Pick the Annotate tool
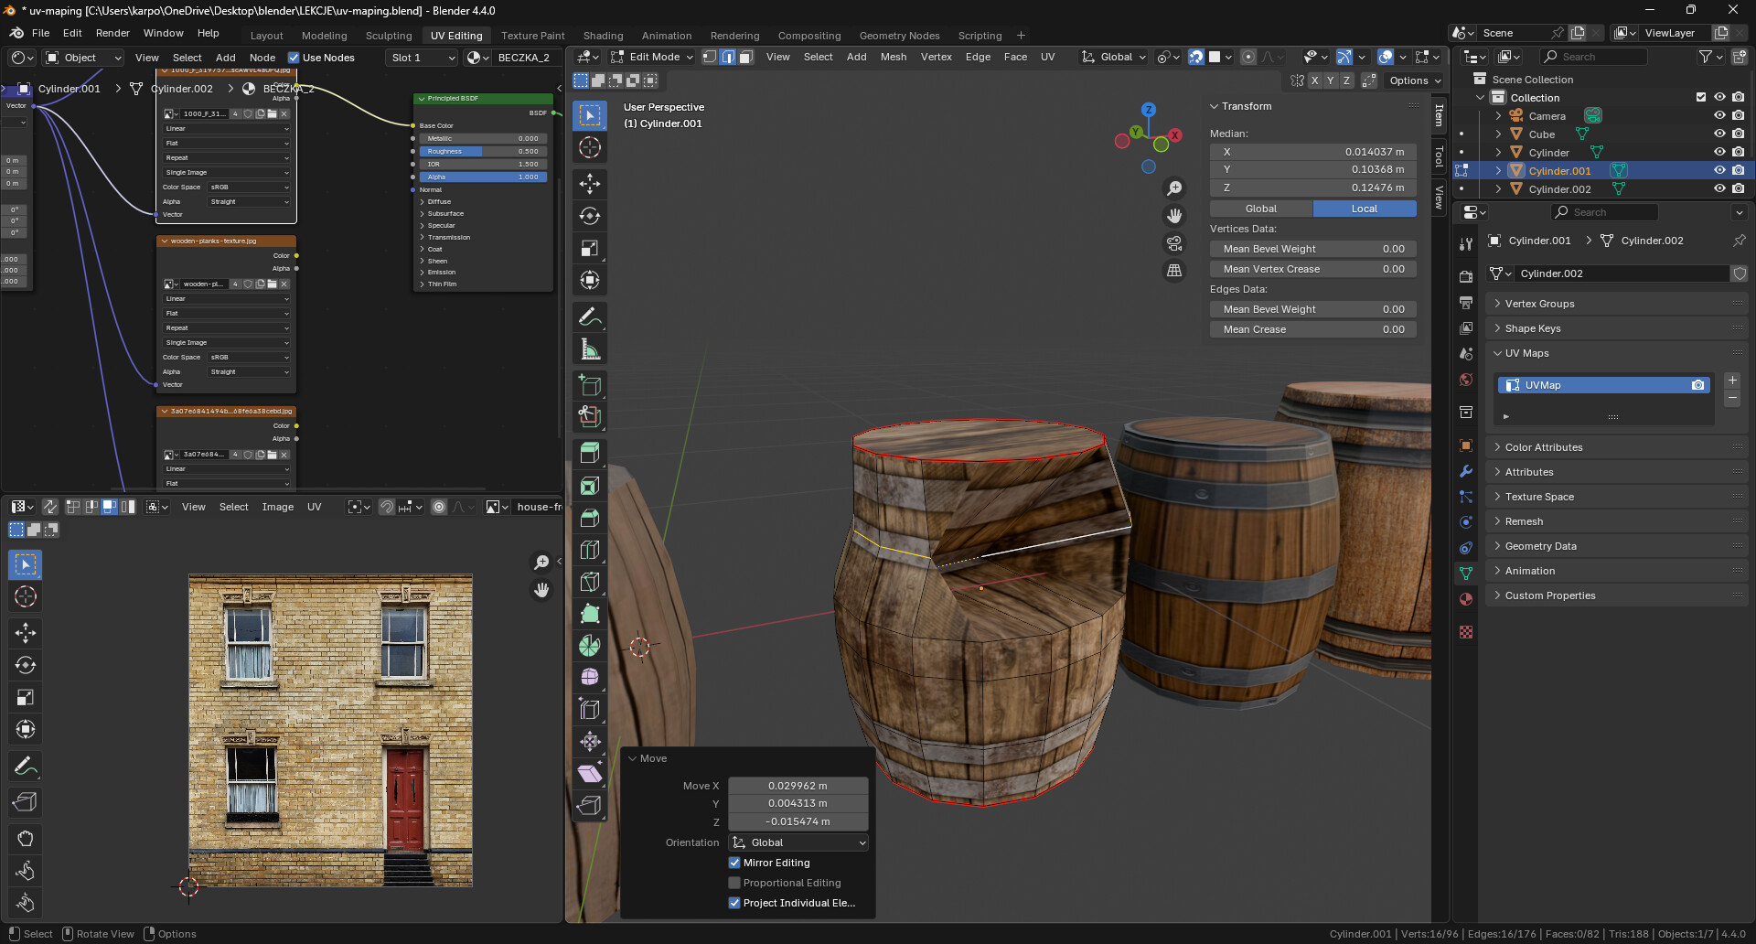This screenshot has width=1756, height=944. pyautogui.click(x=590, y=316)
